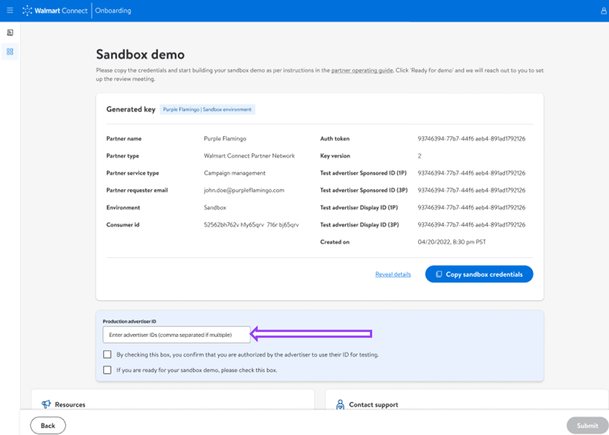Click the Reveal details link

tap(393, 274)
